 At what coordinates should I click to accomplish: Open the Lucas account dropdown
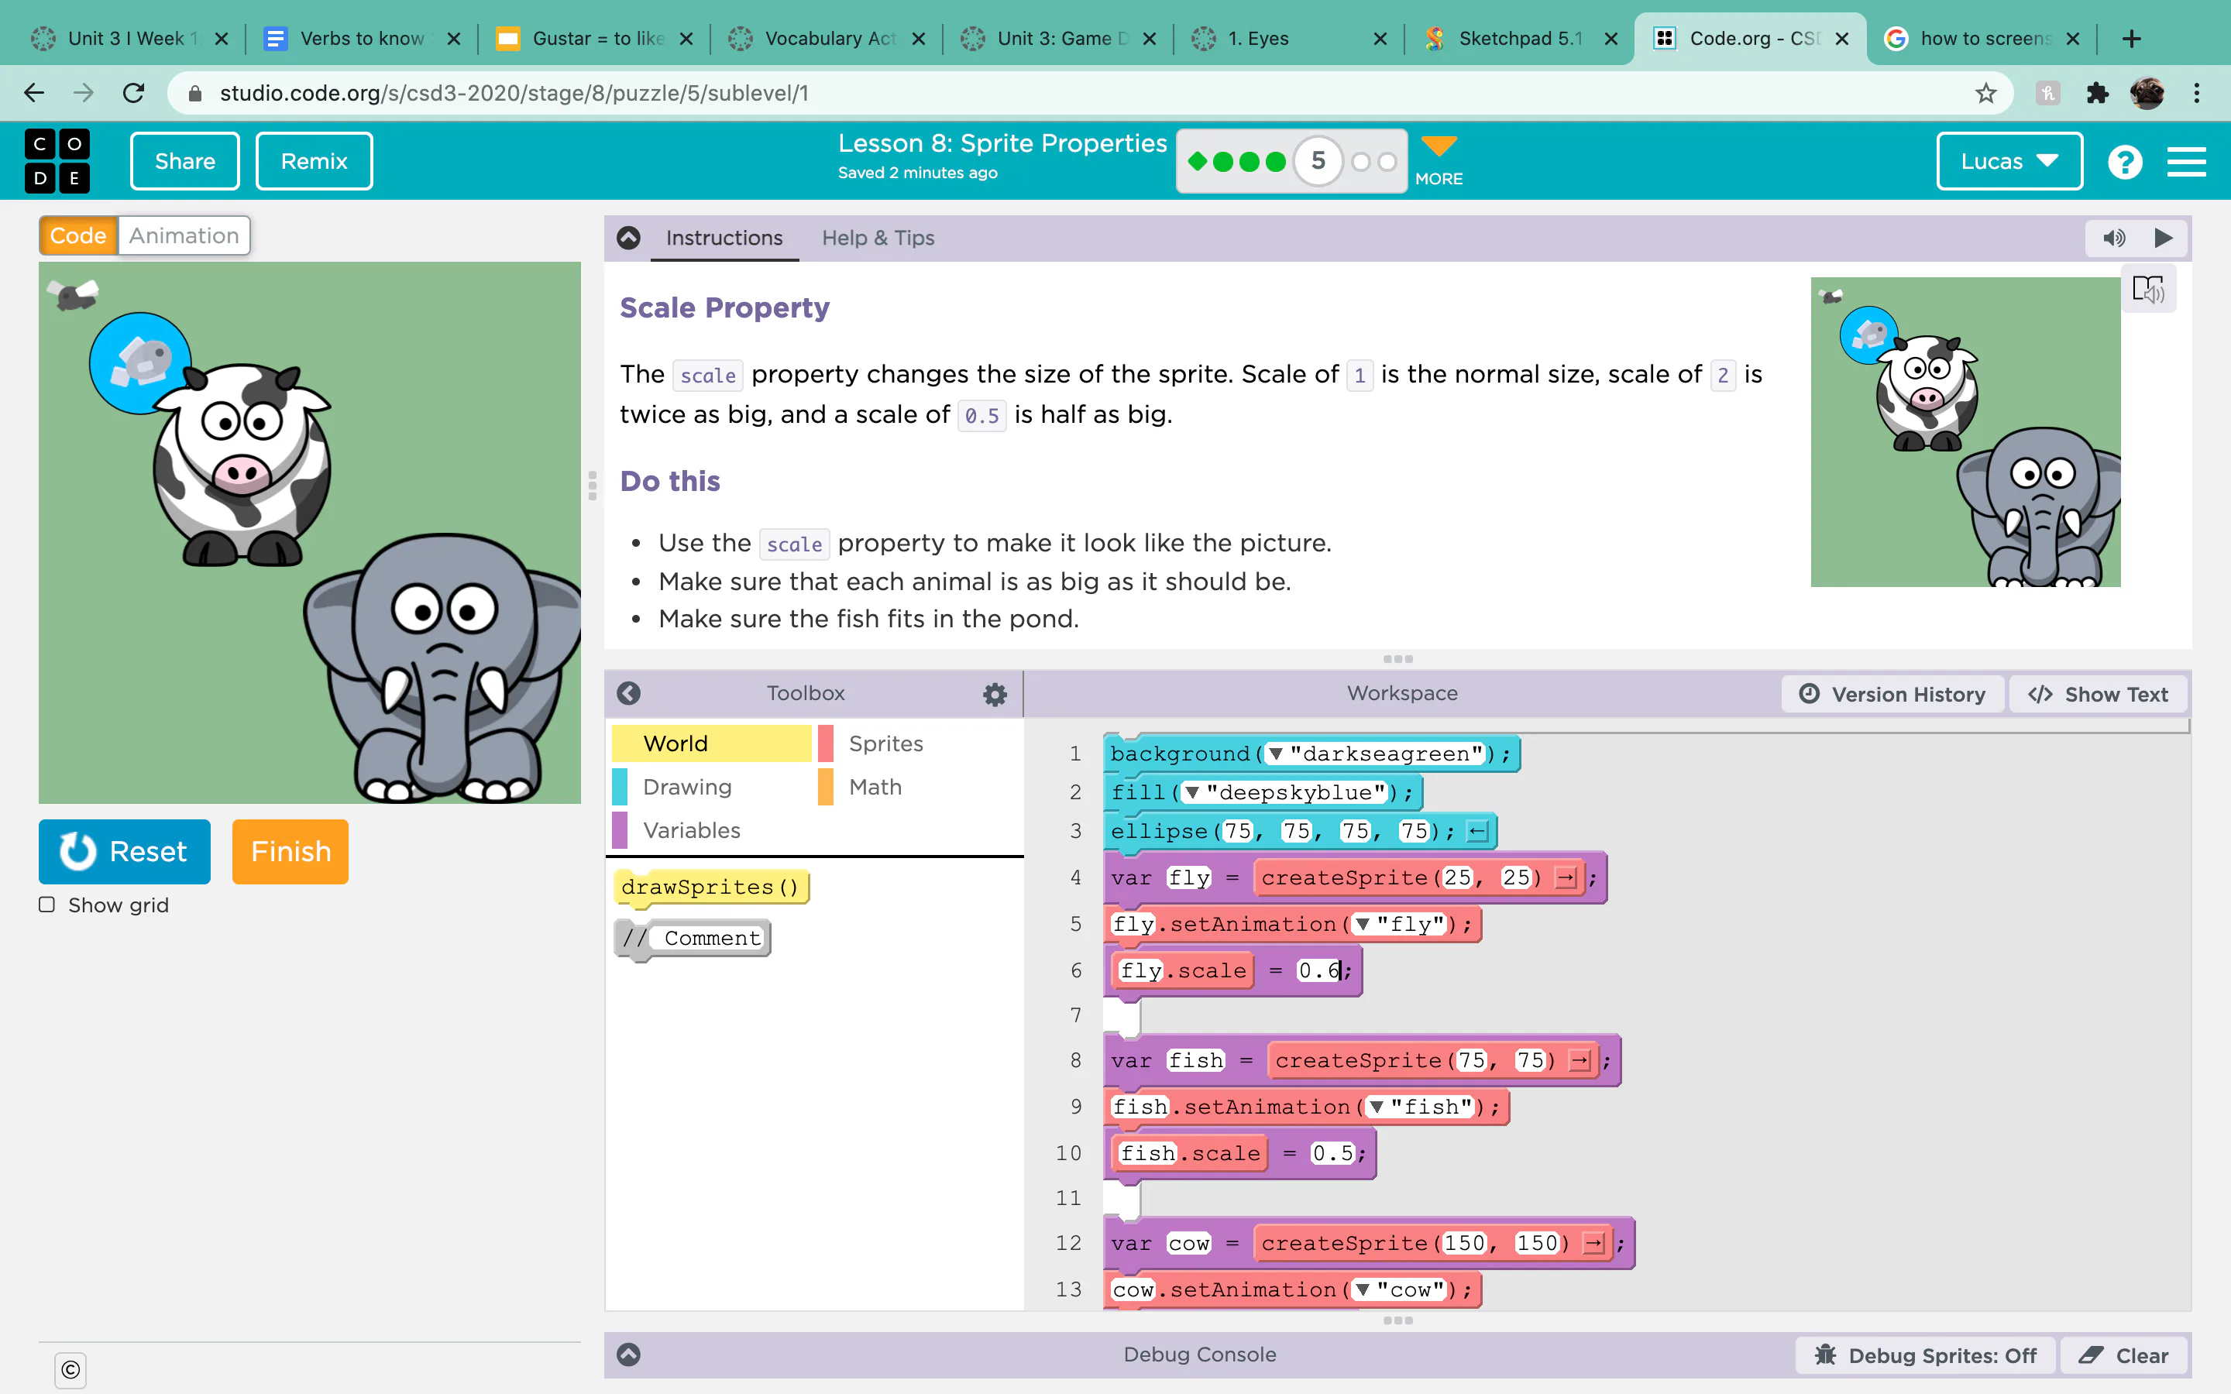(x=2008, y=161)
